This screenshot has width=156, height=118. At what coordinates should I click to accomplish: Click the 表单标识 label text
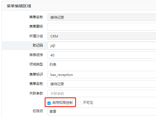coord(36,74)
